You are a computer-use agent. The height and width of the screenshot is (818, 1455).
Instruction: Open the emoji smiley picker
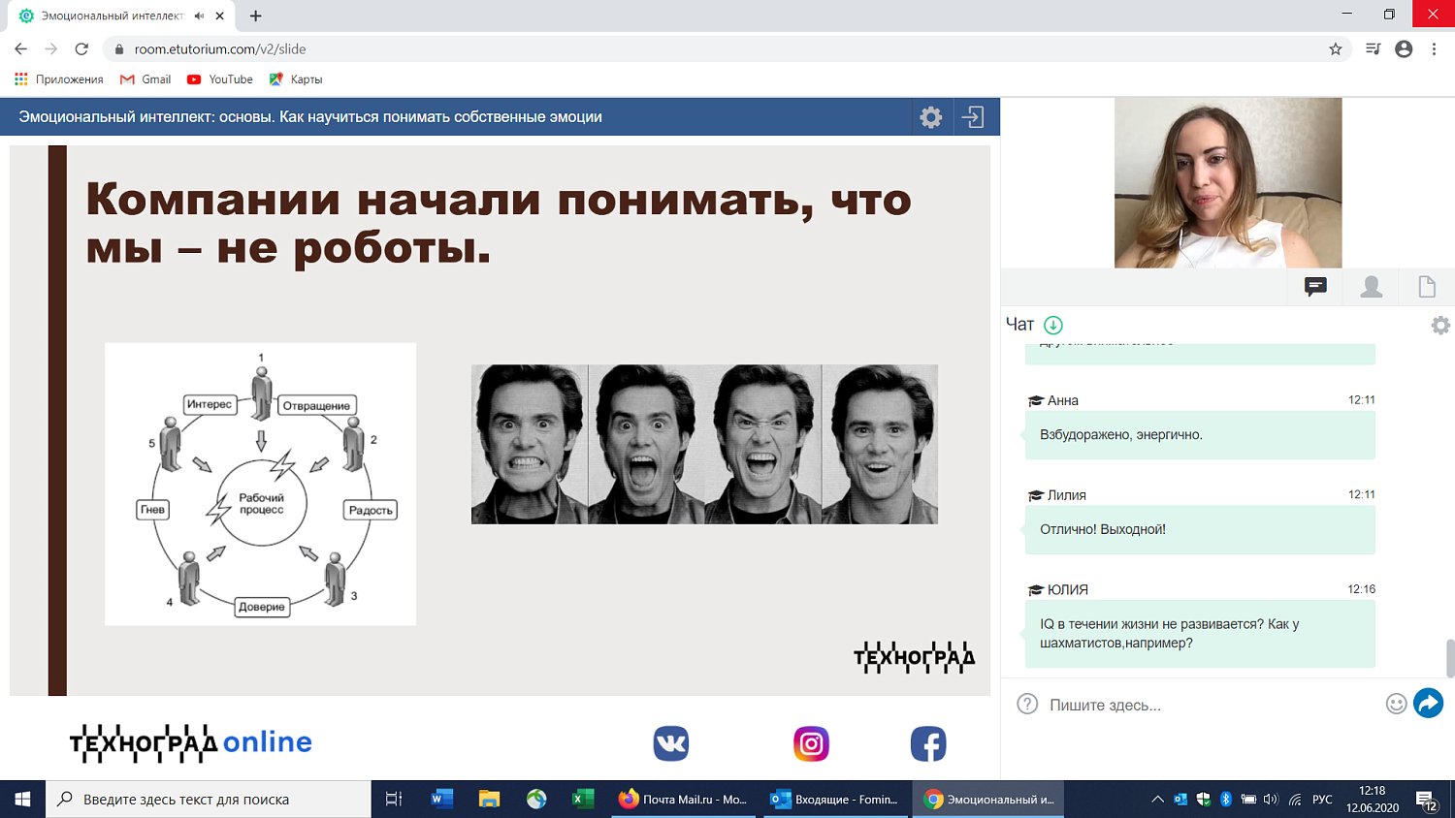click(x=1396, y=704)
